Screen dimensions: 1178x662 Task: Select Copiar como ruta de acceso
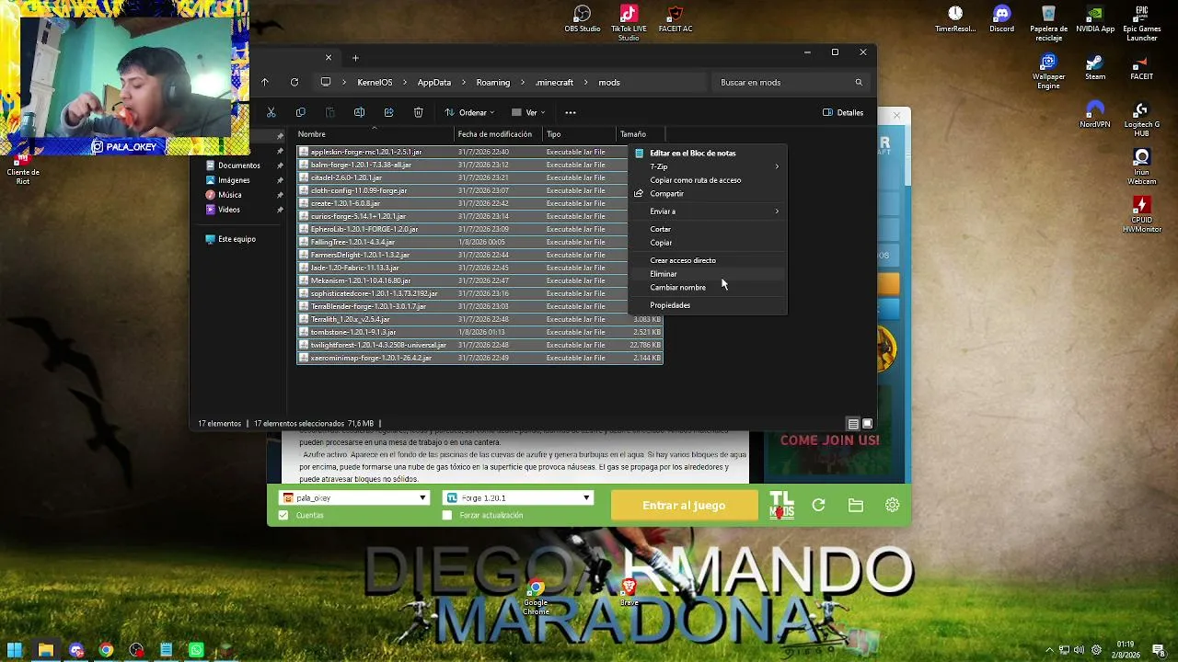tap(708, 180)
